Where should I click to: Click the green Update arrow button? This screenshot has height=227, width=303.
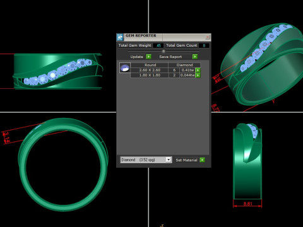click(x=148, y=57)
